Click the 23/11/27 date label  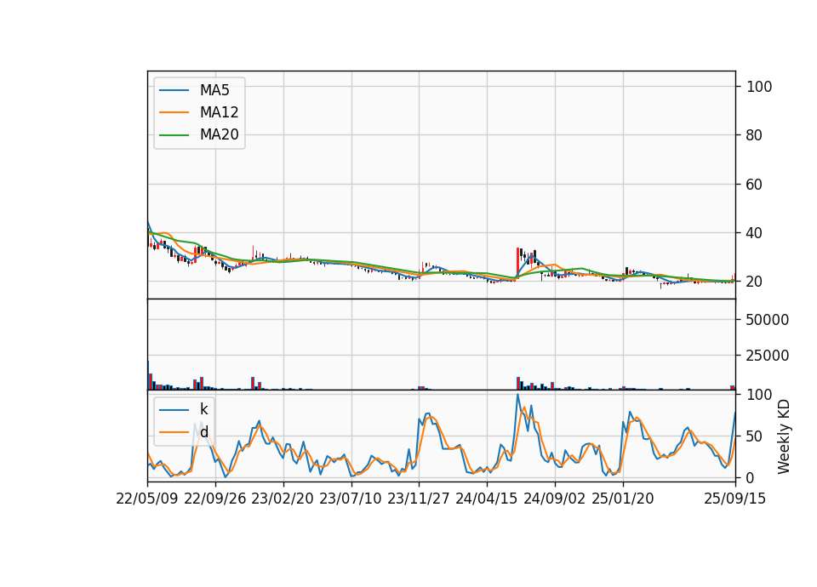pos(419,499)
